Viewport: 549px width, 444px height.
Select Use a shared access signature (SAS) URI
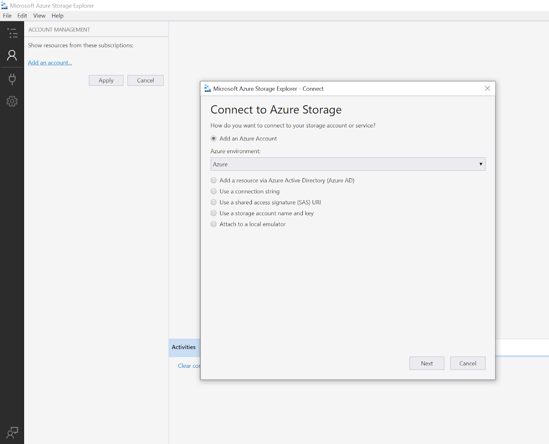coord(213,202)
